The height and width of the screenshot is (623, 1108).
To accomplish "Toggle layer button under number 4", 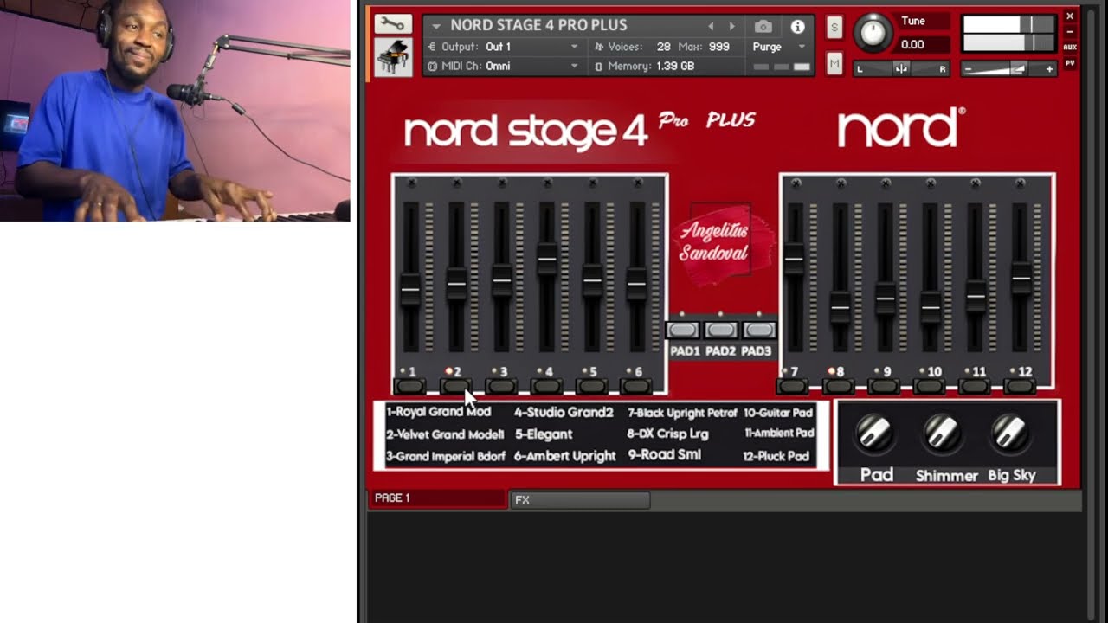I will [x=546, y=387].
